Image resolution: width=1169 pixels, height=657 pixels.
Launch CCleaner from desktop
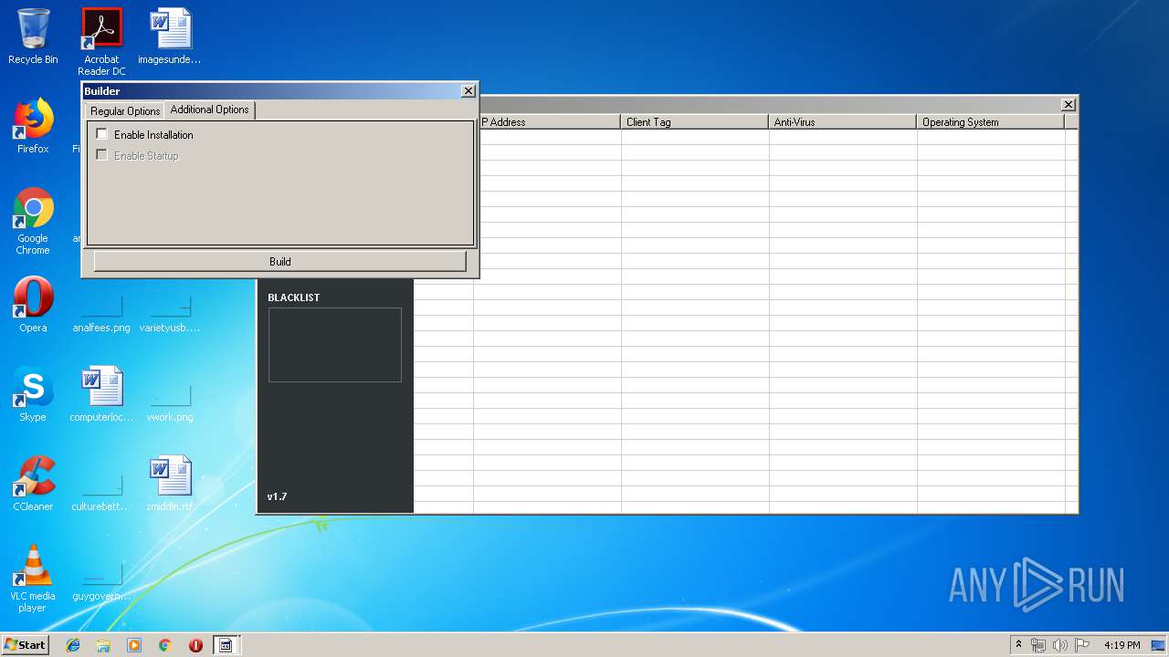(33, 484)
